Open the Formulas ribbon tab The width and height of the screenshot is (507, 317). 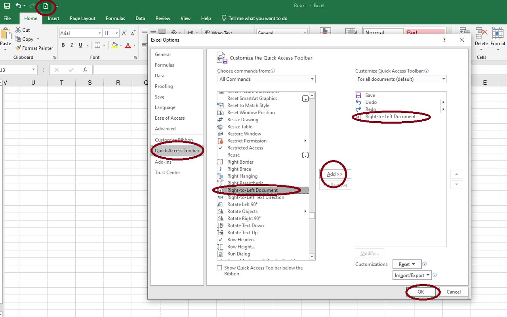pyautogui.click(x=115, y=18)
